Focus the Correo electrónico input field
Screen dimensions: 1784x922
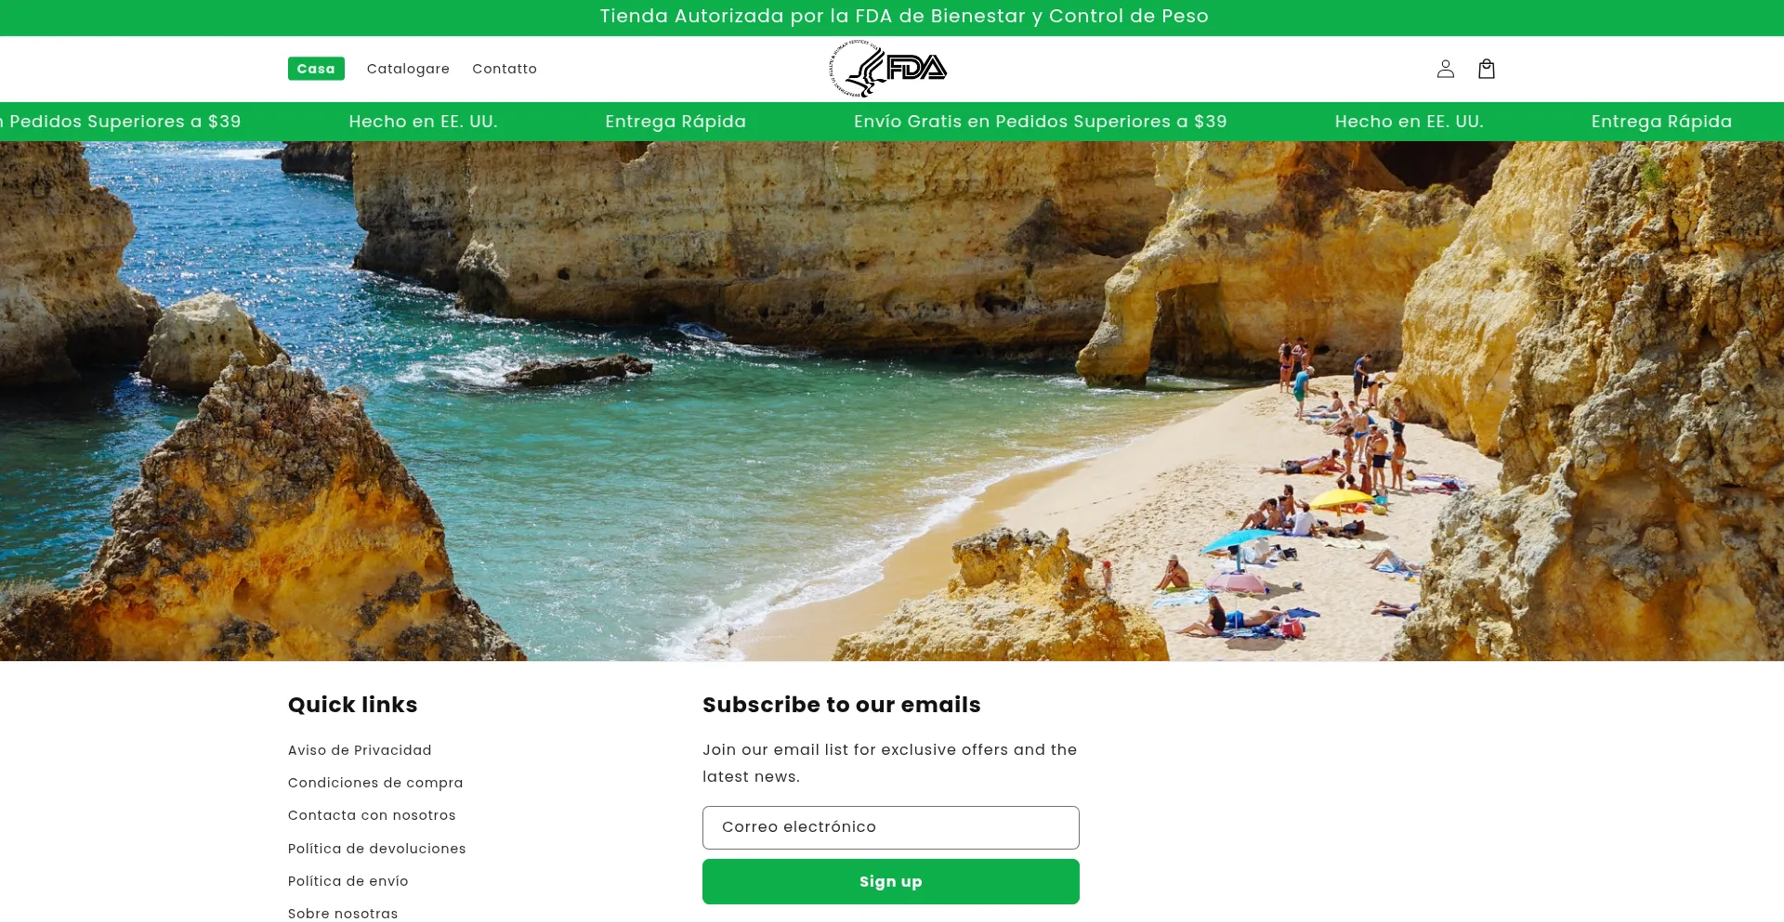tap(891, 827)
